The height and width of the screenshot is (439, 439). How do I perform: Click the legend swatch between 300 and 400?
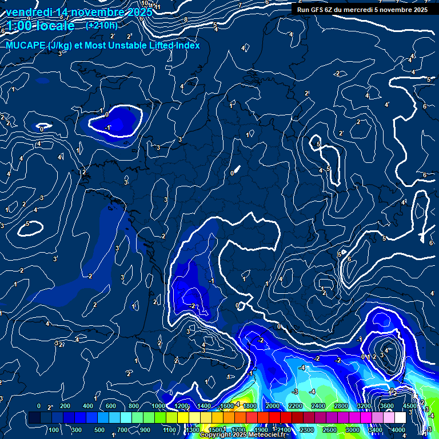tap(80, 417)
